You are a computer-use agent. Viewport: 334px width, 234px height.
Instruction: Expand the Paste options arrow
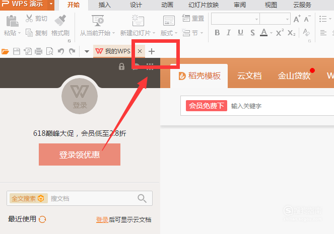[x=19, y=33]
